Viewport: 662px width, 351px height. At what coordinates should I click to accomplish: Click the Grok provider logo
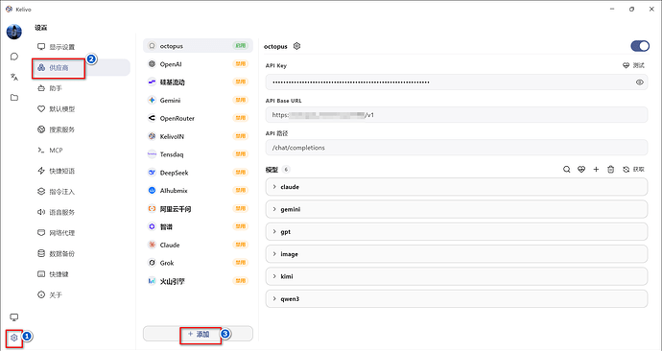tap(152, 263)
